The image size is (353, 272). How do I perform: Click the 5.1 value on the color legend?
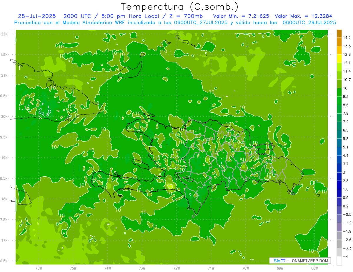[x=346, y=147]
